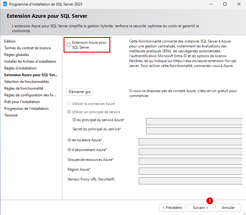
Task: Go to next step with Suivant button
Action: (200, 208)
